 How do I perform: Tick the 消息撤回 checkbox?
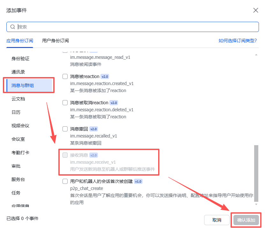click(x=65, y=129)
